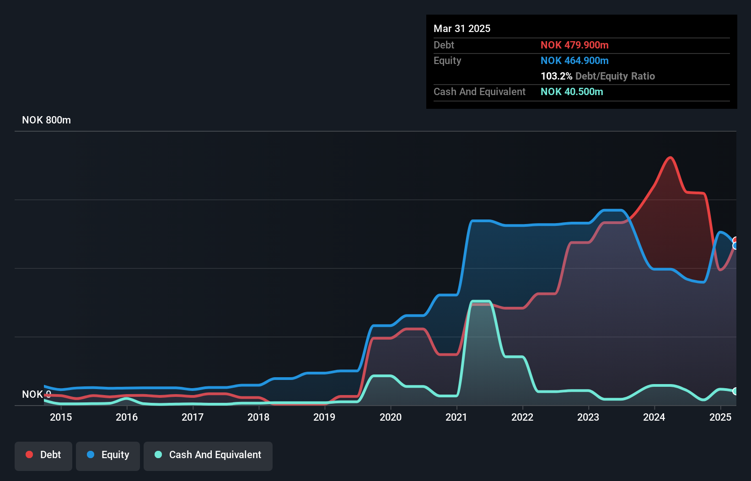751x481 pixels.
Task: Toggle the Equity series visibility
Action: point(107,454)
